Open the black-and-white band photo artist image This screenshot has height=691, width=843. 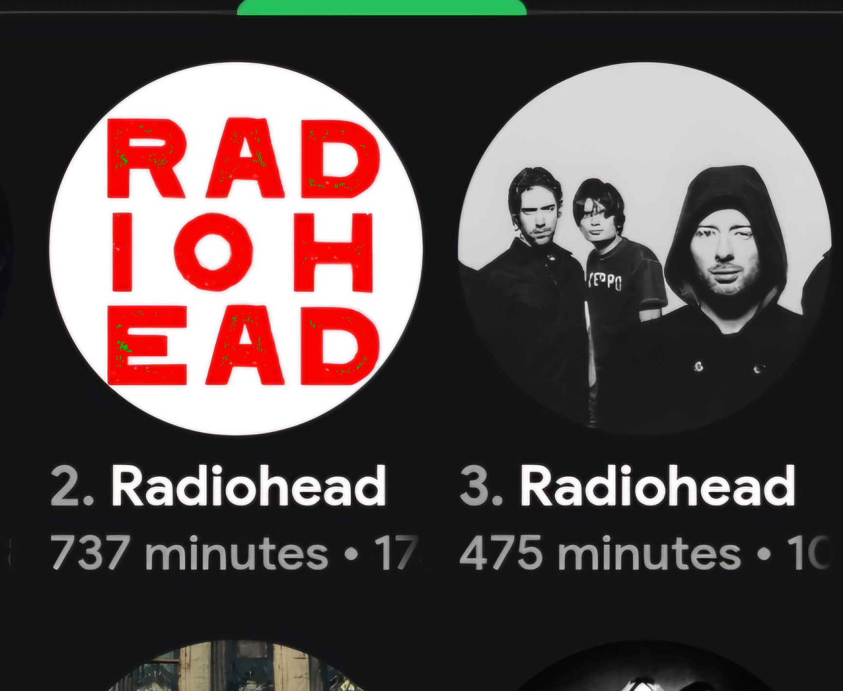pos(645,248)
